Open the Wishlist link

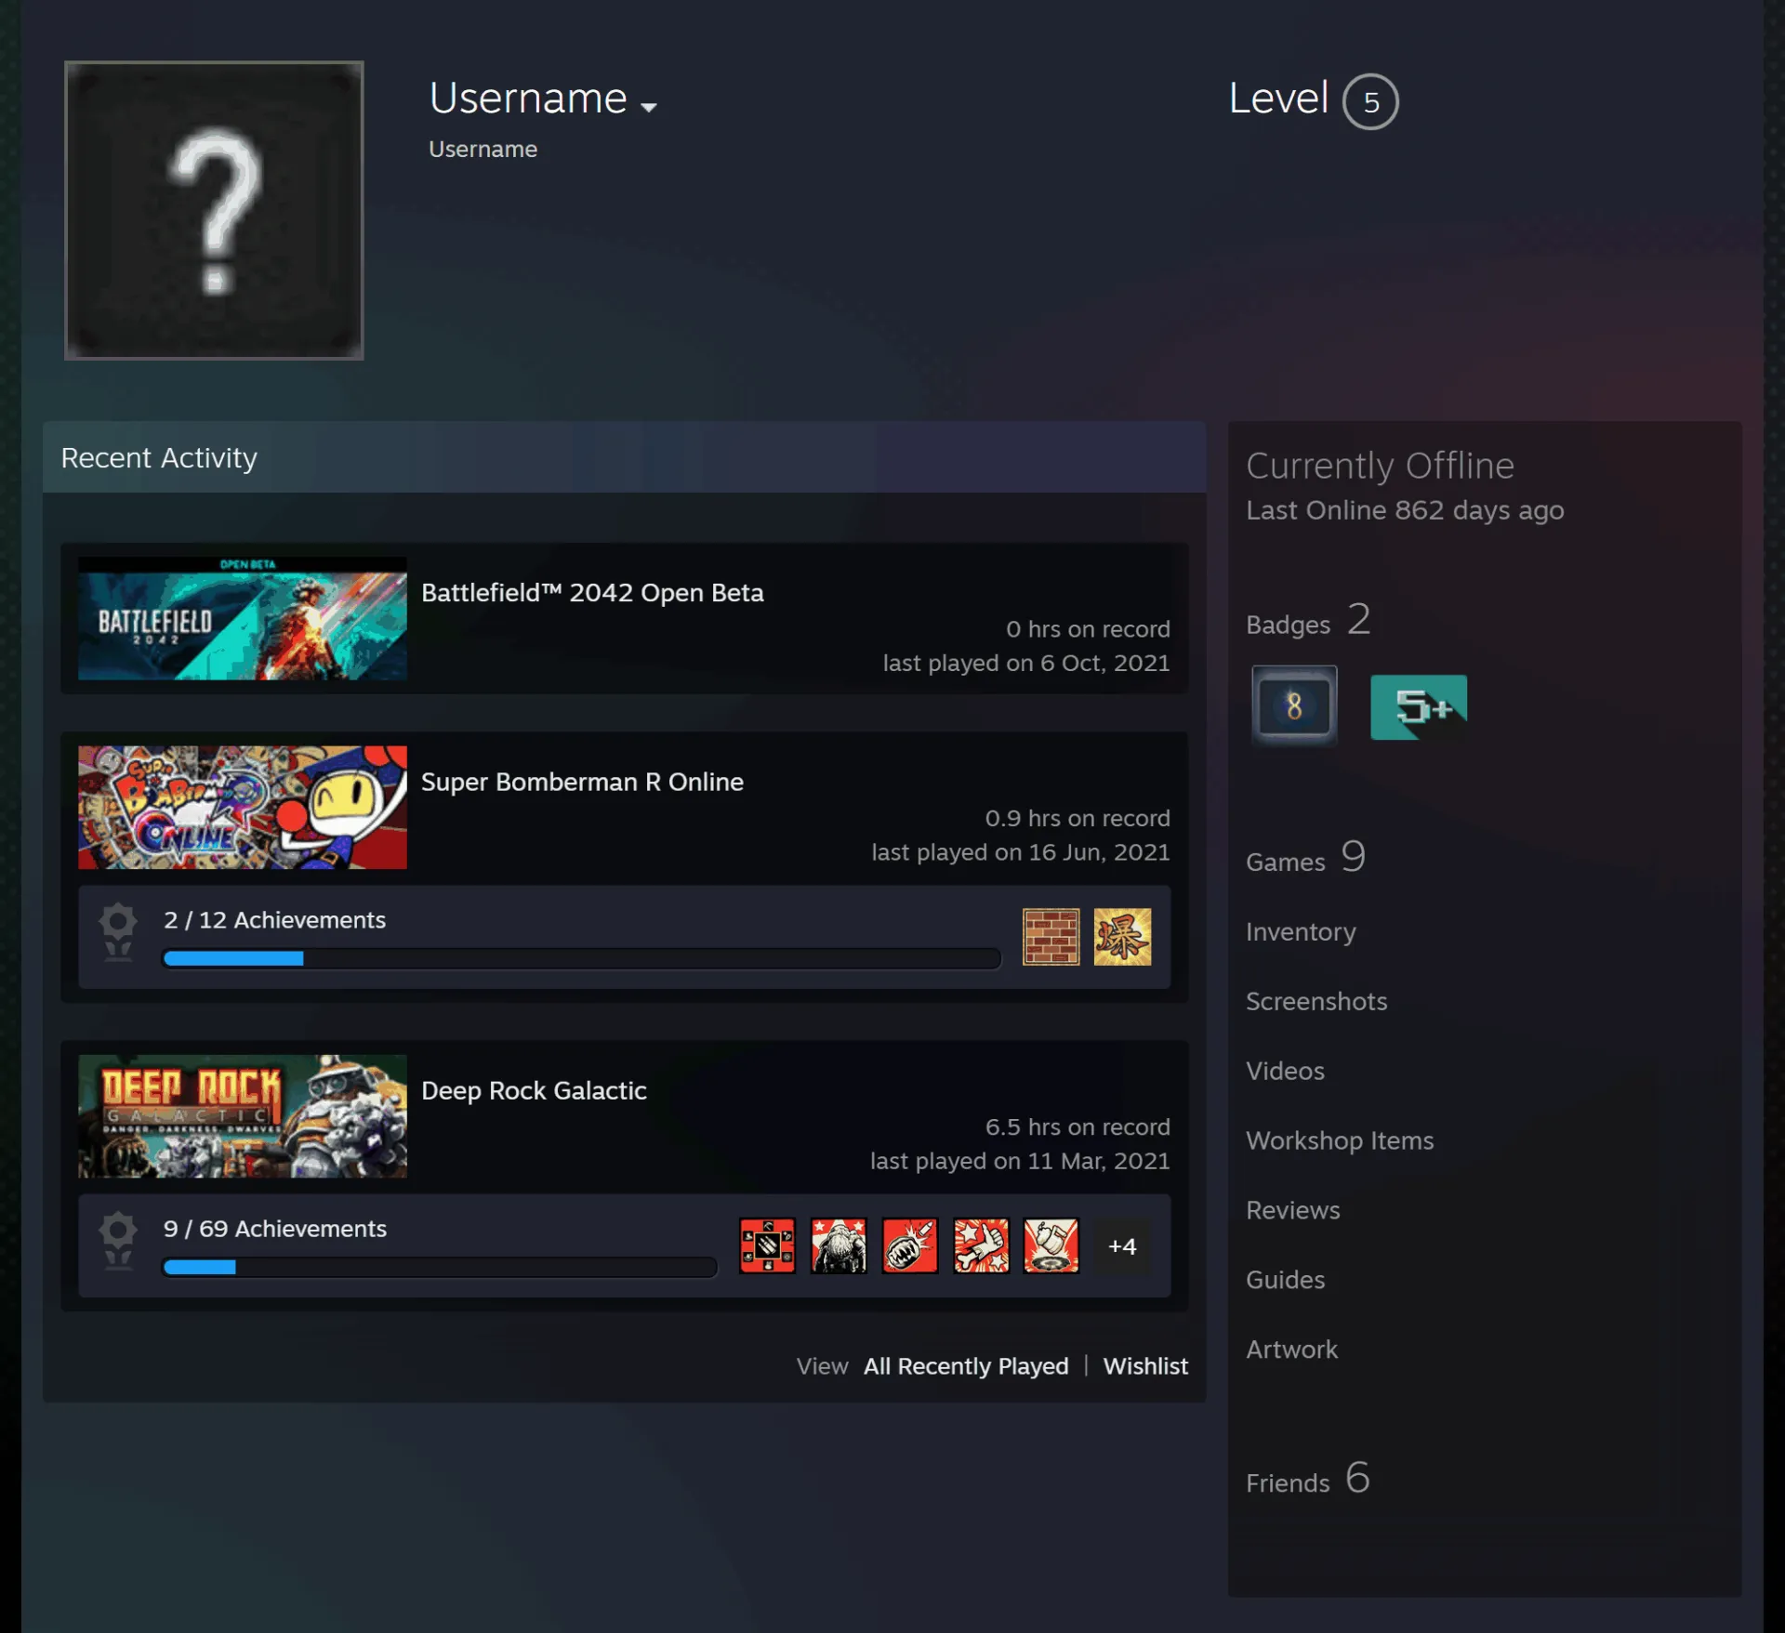click(1145, 1367)
